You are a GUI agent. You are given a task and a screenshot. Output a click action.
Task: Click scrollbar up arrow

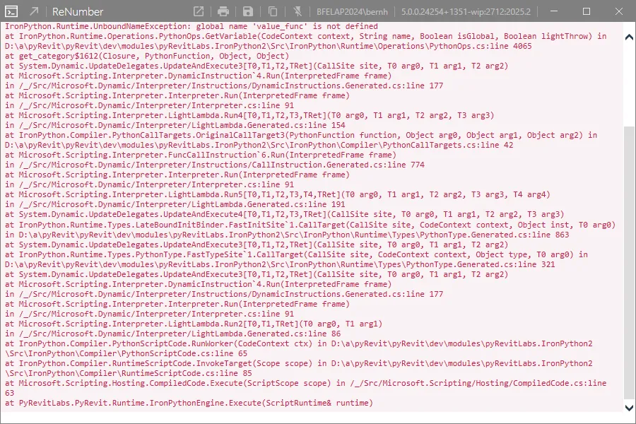(629, 37)
